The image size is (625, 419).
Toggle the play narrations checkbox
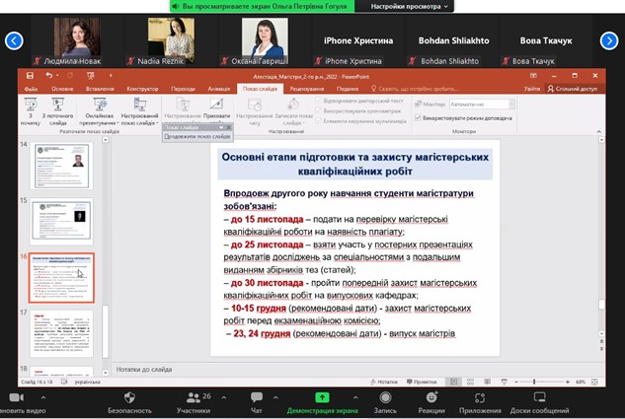319,101
